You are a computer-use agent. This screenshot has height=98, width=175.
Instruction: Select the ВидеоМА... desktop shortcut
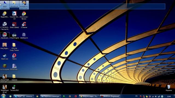5,14
